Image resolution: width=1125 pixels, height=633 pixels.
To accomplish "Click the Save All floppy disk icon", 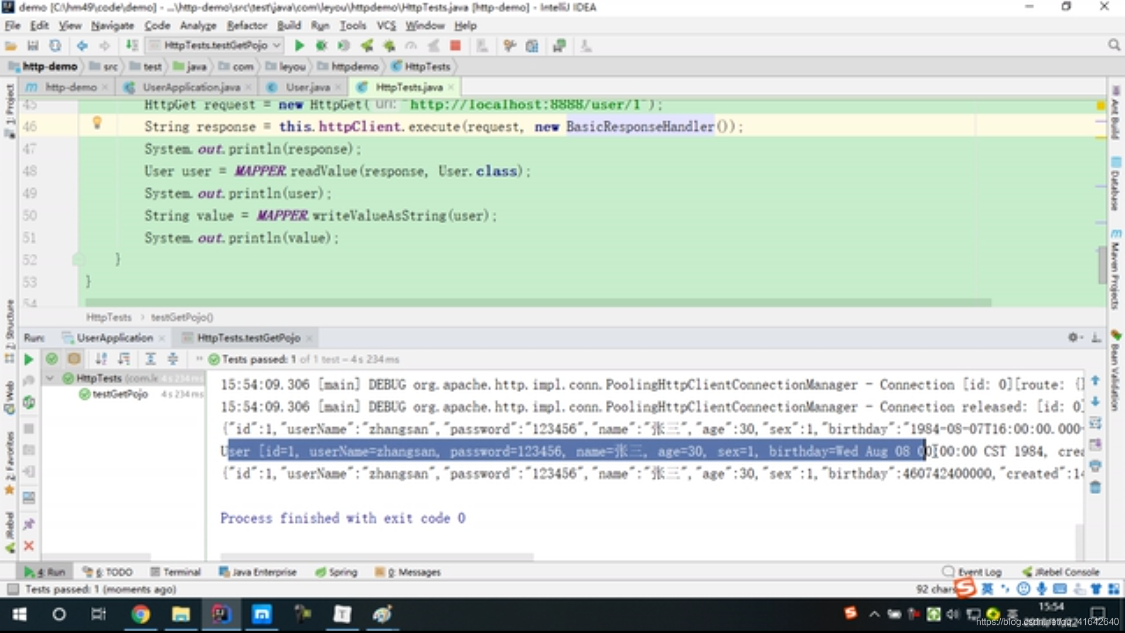I will 33,46.
